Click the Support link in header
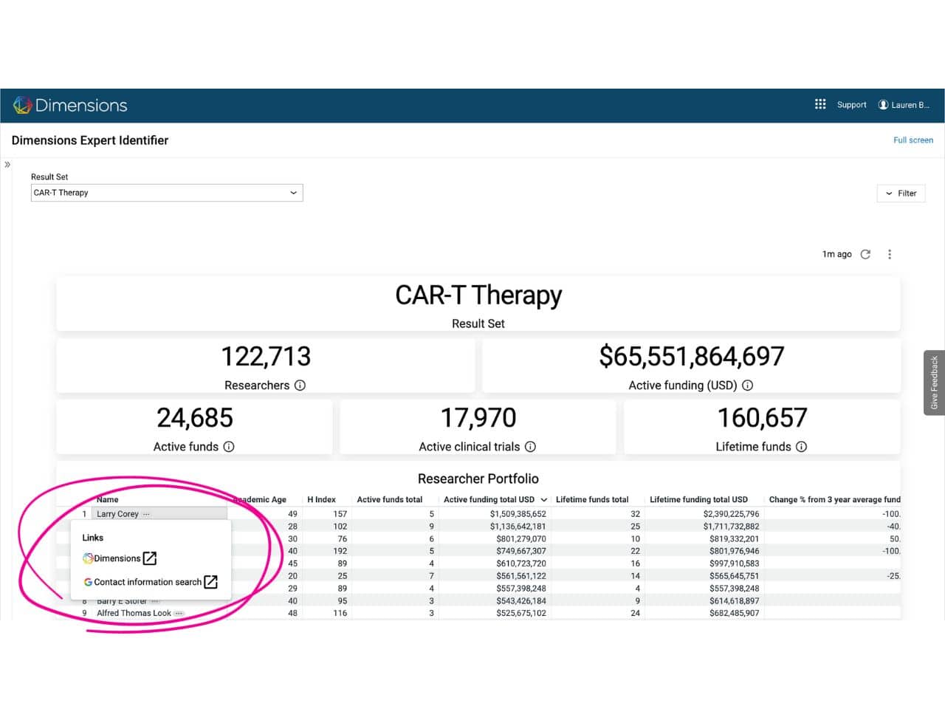This screenshot has height=709, width=945. (x=851, y=105)
